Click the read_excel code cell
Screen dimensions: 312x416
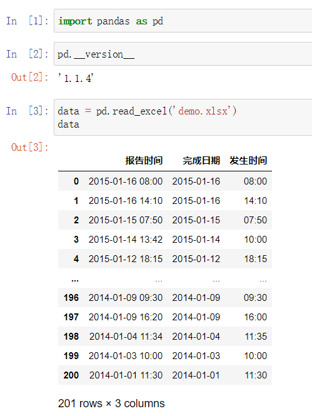point(183,117)
